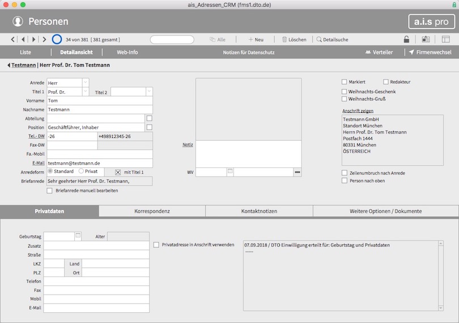Open Web-Info view
The image size is (459, 323).
(127, 52)
